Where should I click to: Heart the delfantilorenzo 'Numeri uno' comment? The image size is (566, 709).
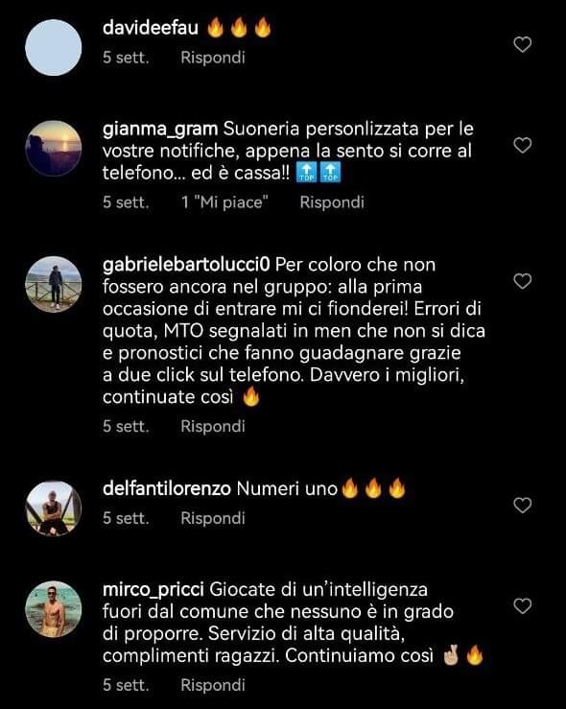coord(523,505)
